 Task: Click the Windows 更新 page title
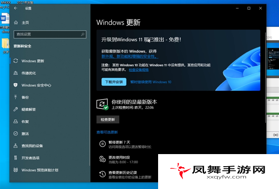pyautogui.click(x=118, y=22)
